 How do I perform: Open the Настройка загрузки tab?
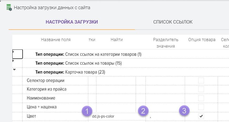click(x=72, y=22)
